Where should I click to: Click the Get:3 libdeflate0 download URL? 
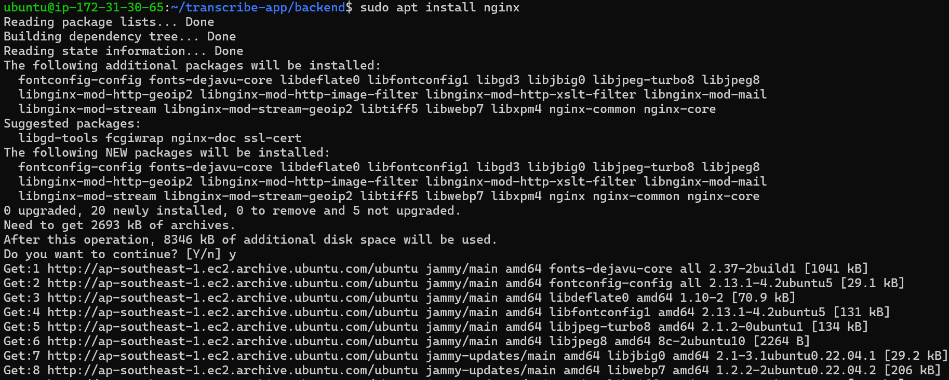[x=233, y=298]
